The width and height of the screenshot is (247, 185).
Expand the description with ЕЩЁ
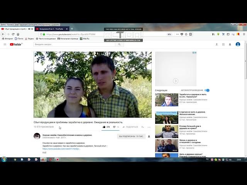pos(44,152)
